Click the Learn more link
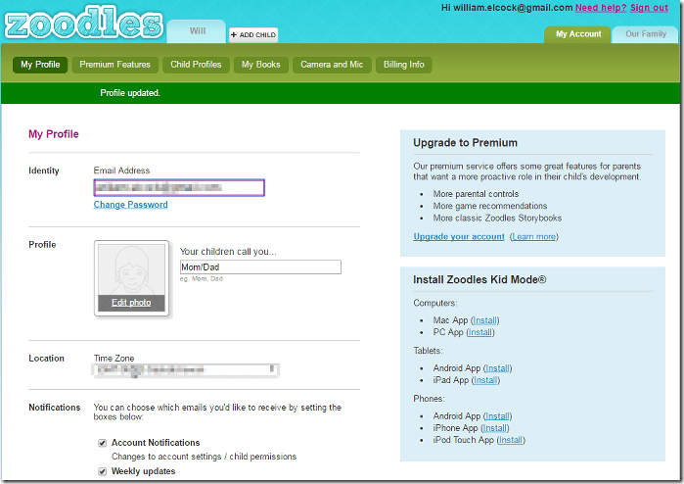The image size is (684, 484). [x=534, y=237]
